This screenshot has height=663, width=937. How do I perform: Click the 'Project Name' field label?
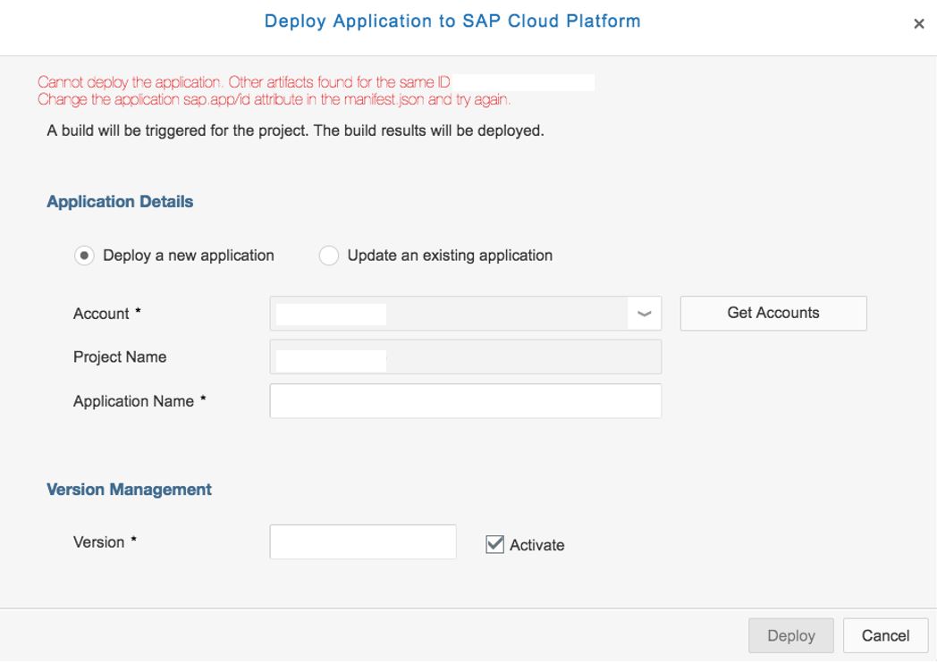pos(120,357)
